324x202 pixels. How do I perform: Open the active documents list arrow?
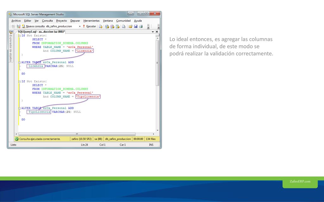pyautogui.click(x=153, y=32)
